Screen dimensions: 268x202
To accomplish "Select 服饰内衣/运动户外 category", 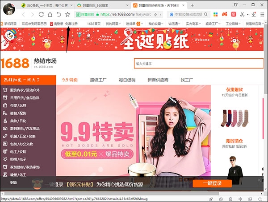I will 25,90.
